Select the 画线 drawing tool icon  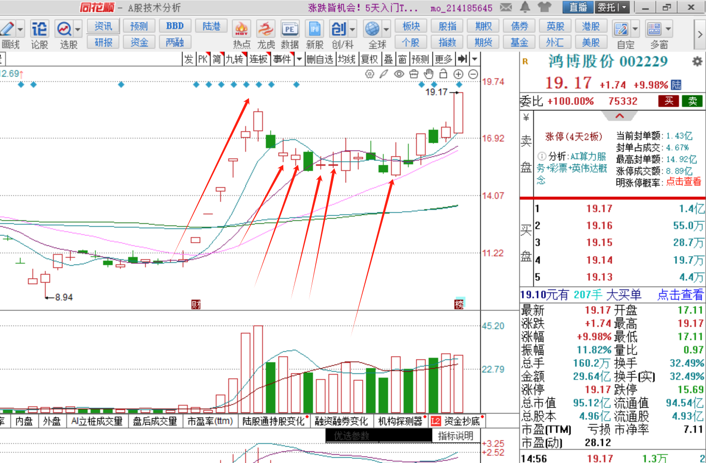(7, 29)
